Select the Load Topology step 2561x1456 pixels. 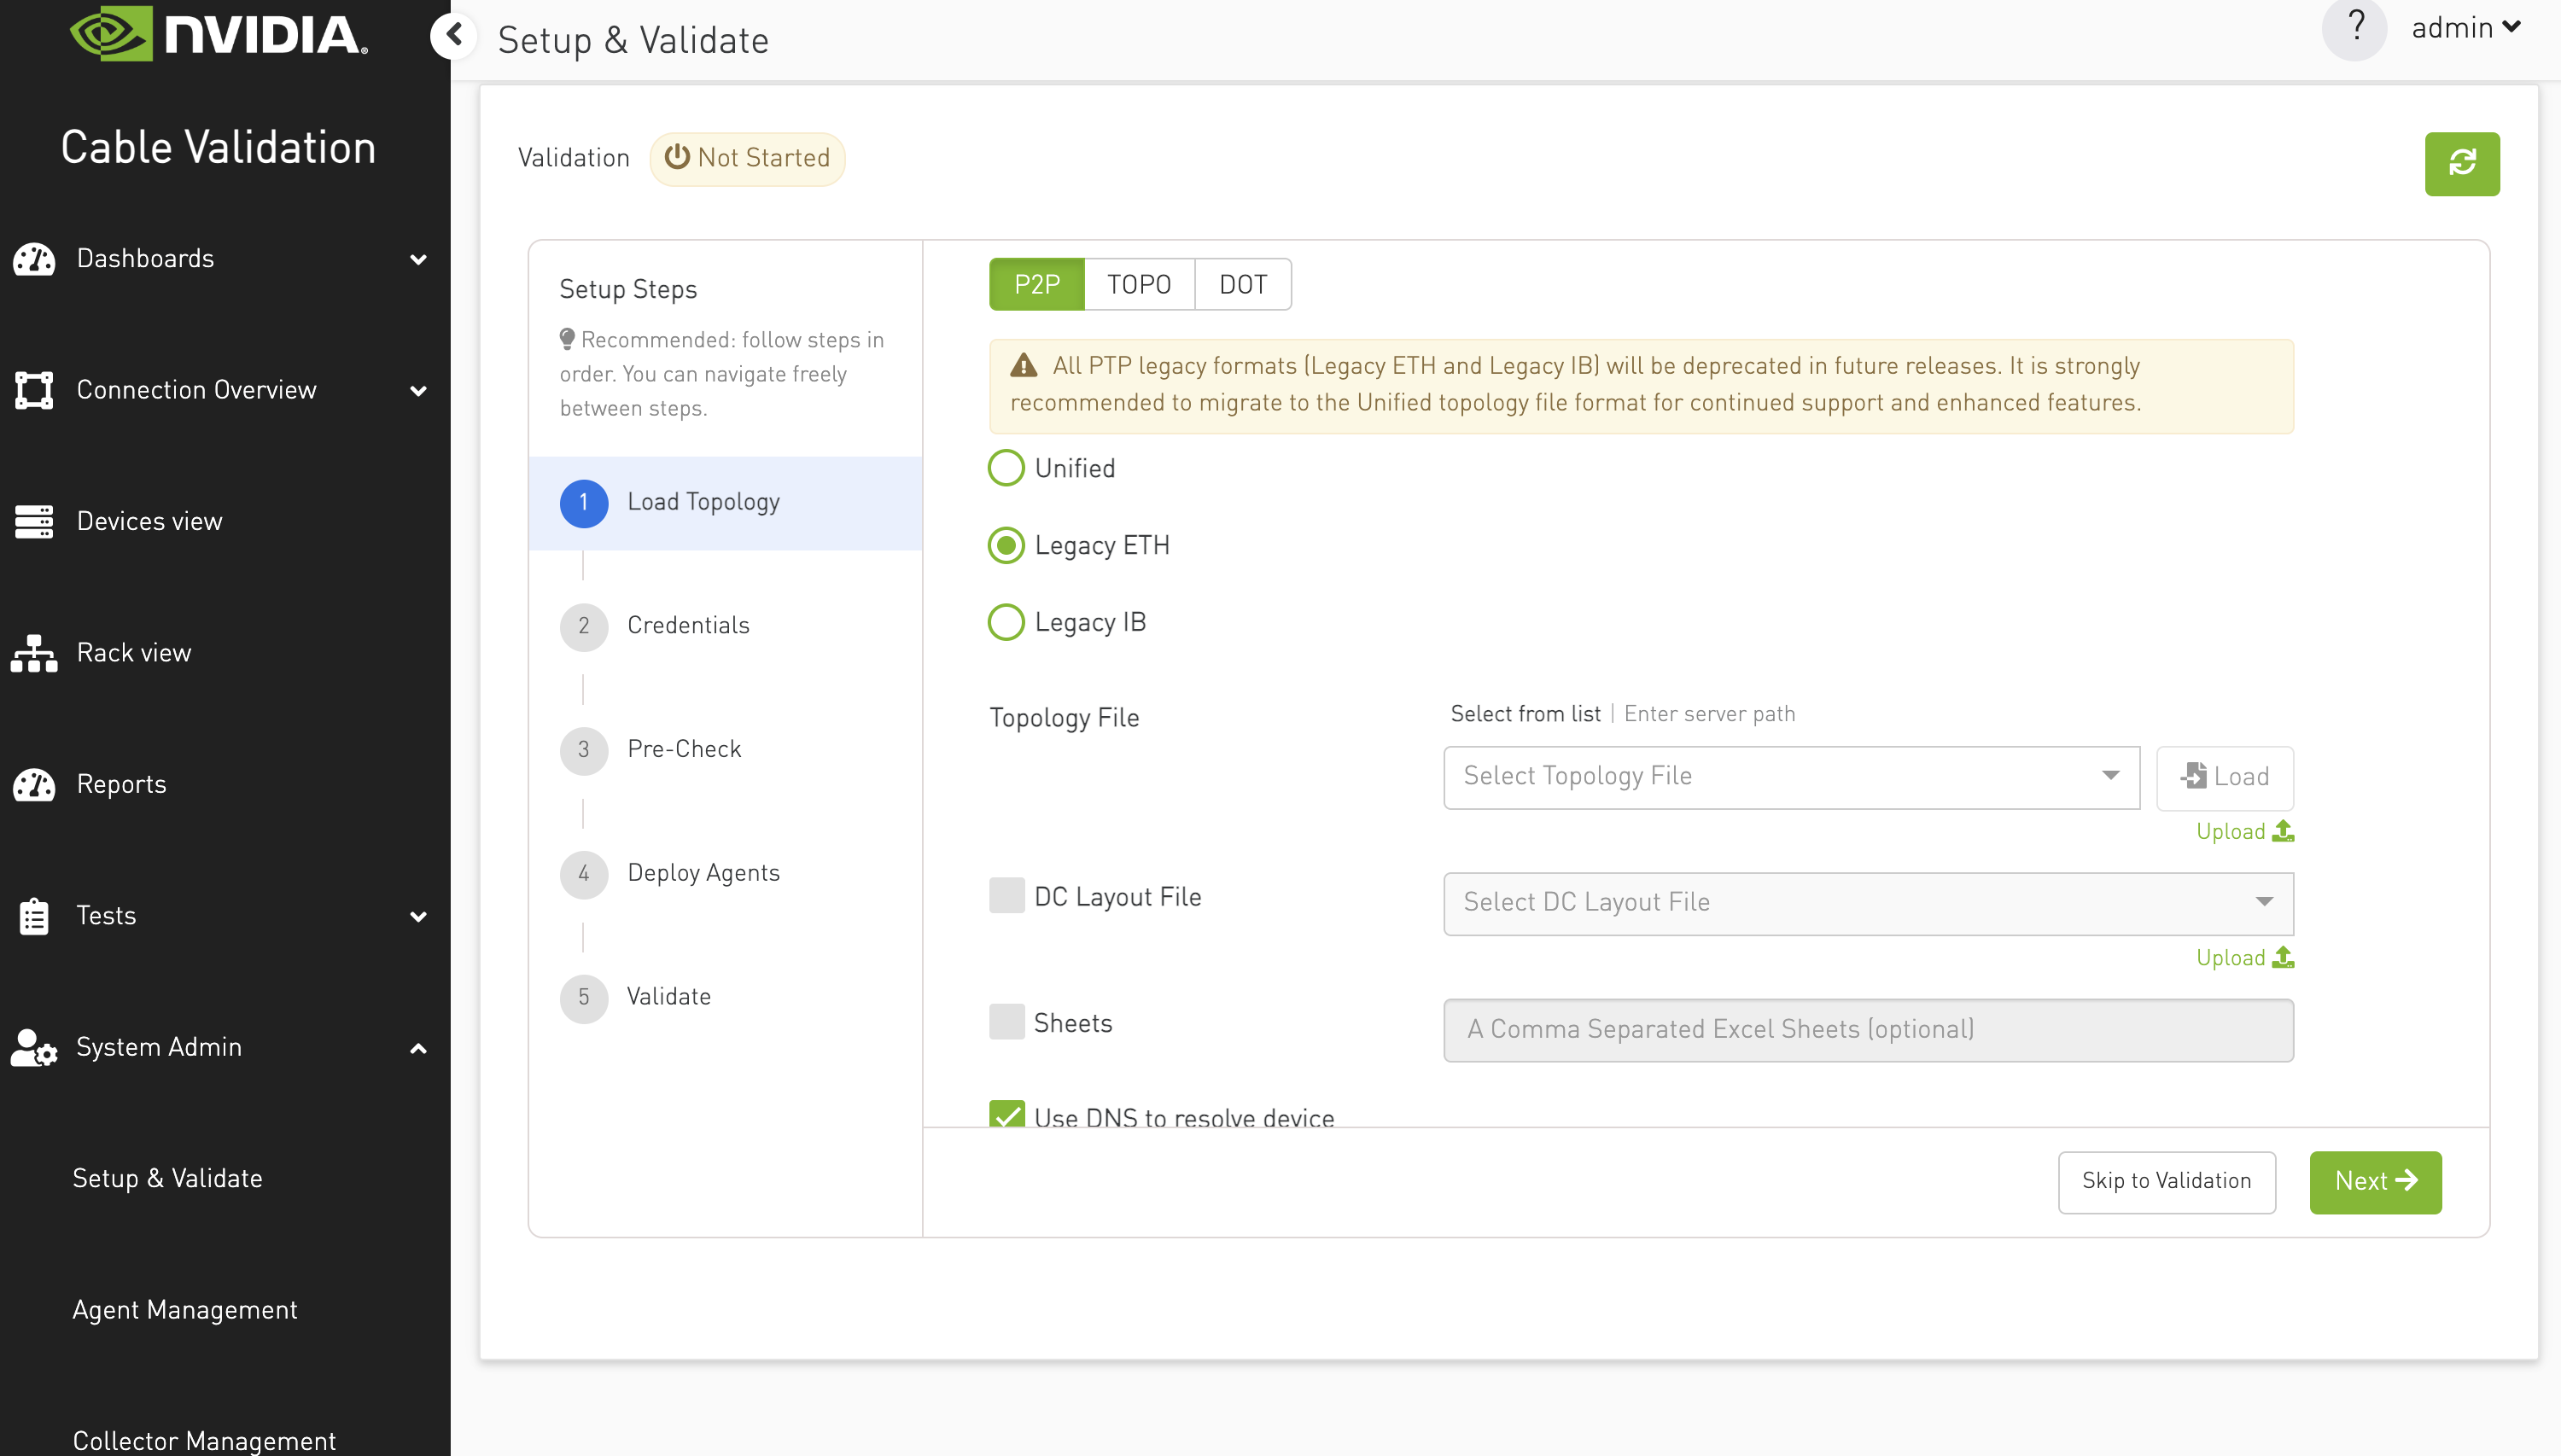click(725, 503)
